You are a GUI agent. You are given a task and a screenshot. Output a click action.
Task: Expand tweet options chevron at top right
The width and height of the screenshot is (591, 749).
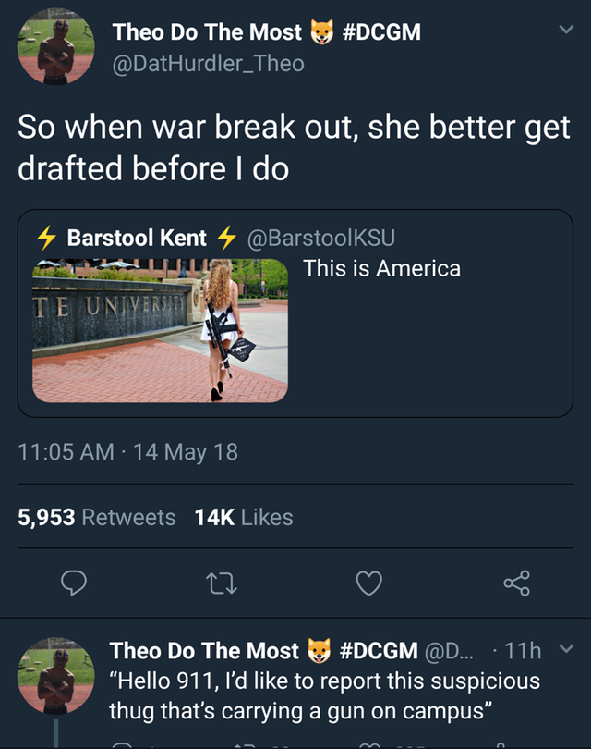(x=566, y=30)
